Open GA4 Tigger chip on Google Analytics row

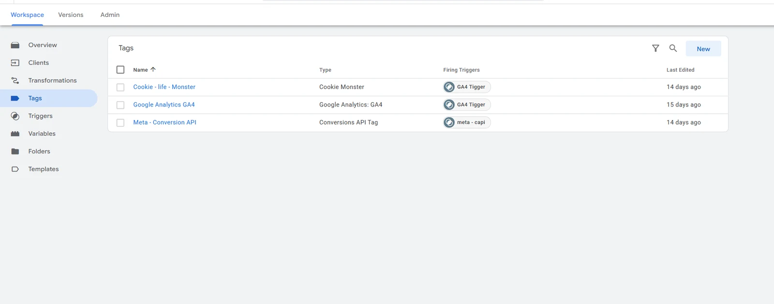pyautogui.click(x=467, y=105)
